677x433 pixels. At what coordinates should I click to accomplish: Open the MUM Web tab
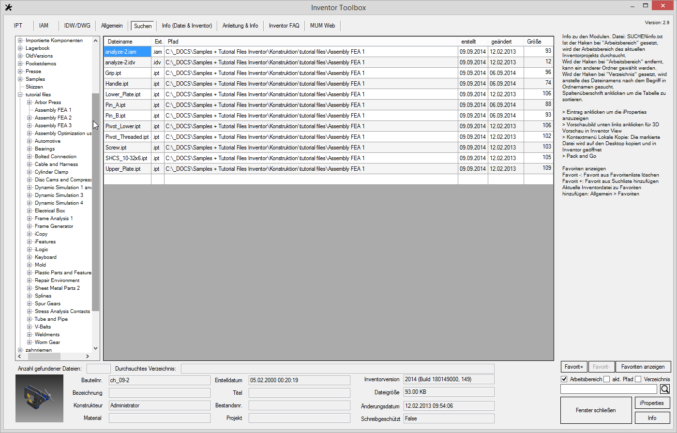coord(323,26)
